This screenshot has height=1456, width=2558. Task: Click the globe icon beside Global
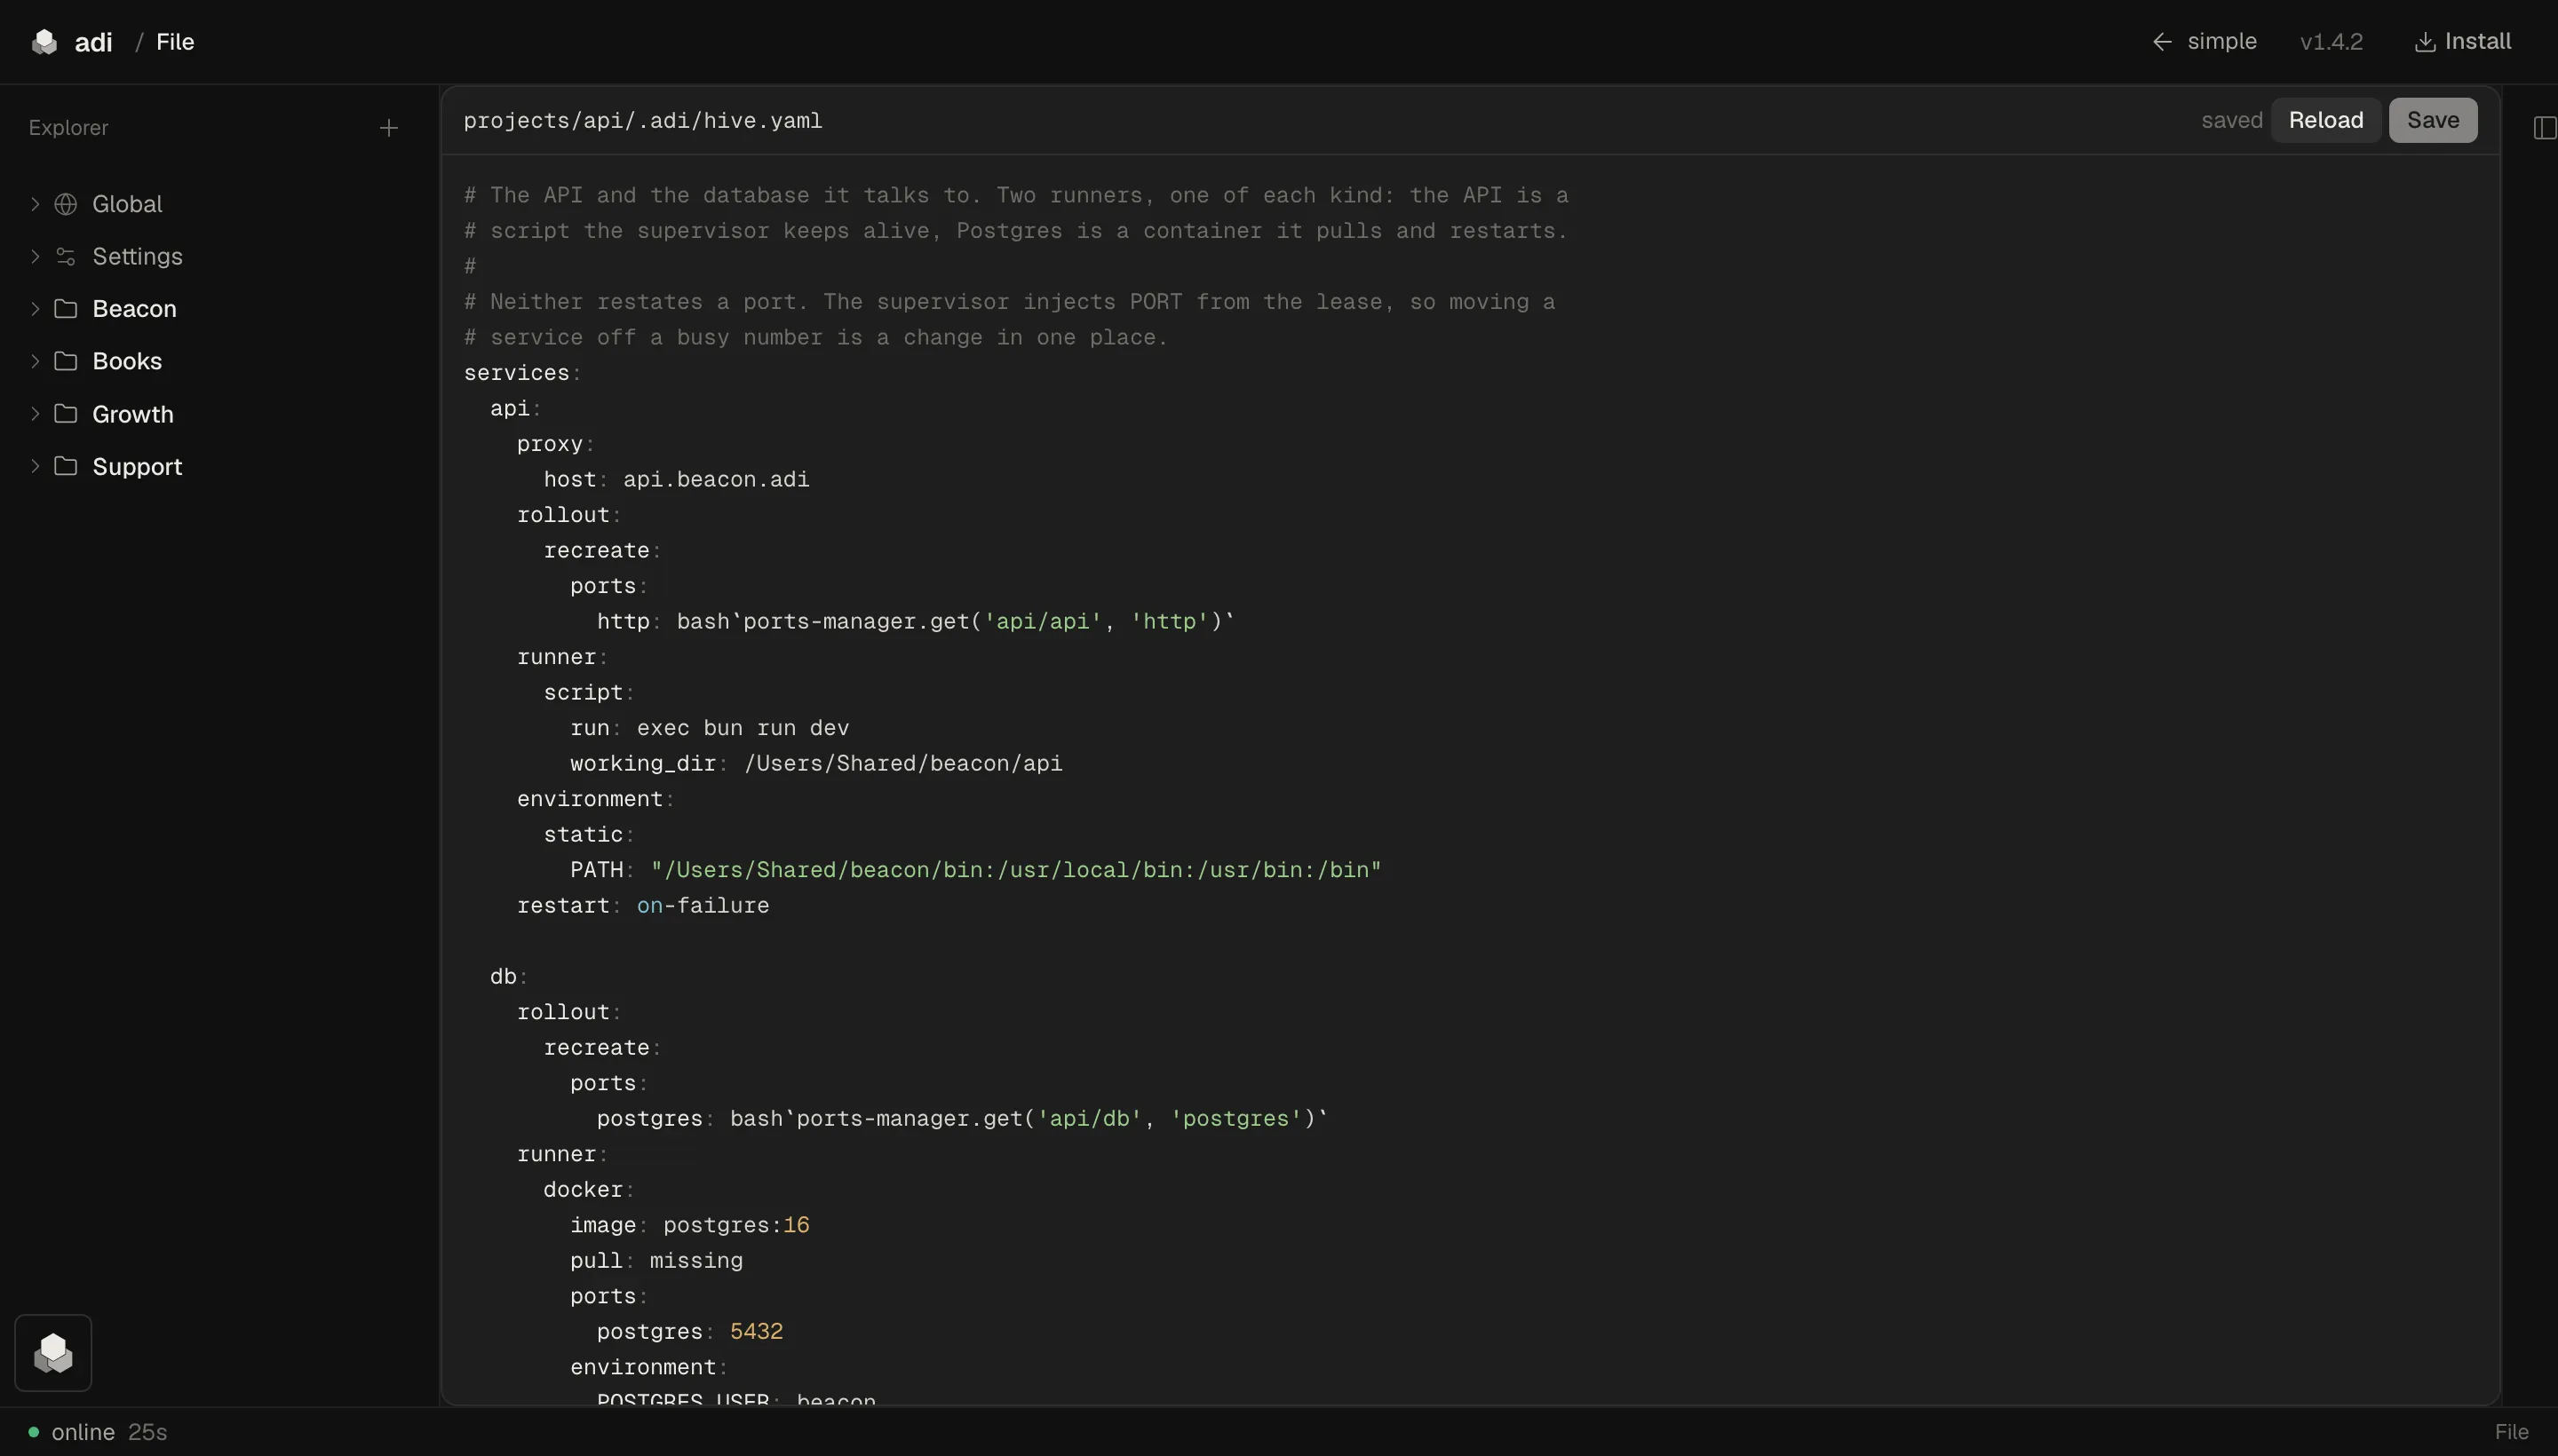[66, 204]
